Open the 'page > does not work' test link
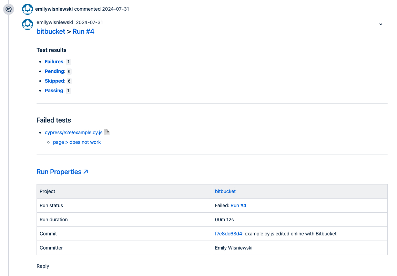 77,142
